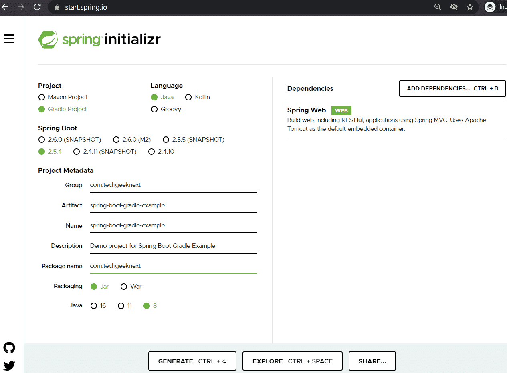Click the Spring Web dependency title
Screen dimensions: 507x373
[x=307, y=110]
